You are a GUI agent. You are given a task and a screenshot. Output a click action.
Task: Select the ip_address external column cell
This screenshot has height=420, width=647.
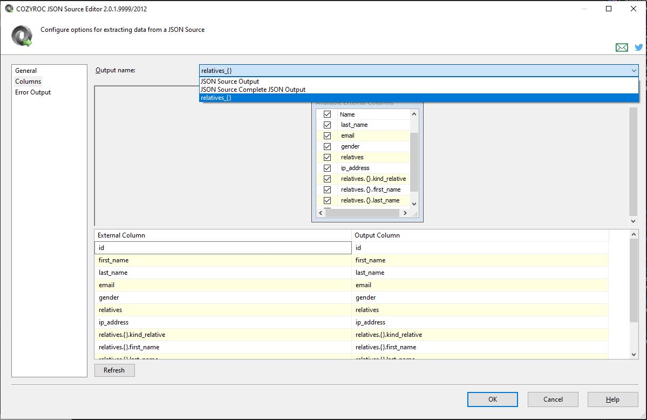pyautogui.click(x=223, y=322)
